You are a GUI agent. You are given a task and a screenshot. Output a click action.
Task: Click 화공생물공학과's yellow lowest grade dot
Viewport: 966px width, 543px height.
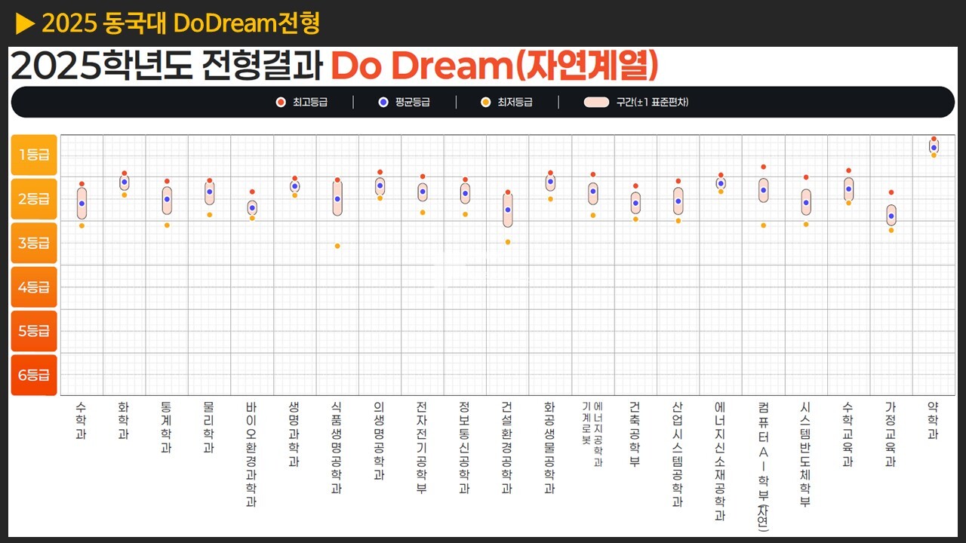pyautogui.click(x=550, y=199)
